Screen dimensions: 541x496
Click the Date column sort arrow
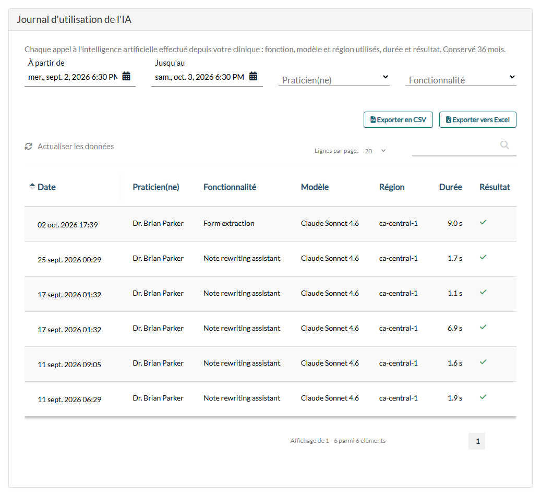point(32,187)
